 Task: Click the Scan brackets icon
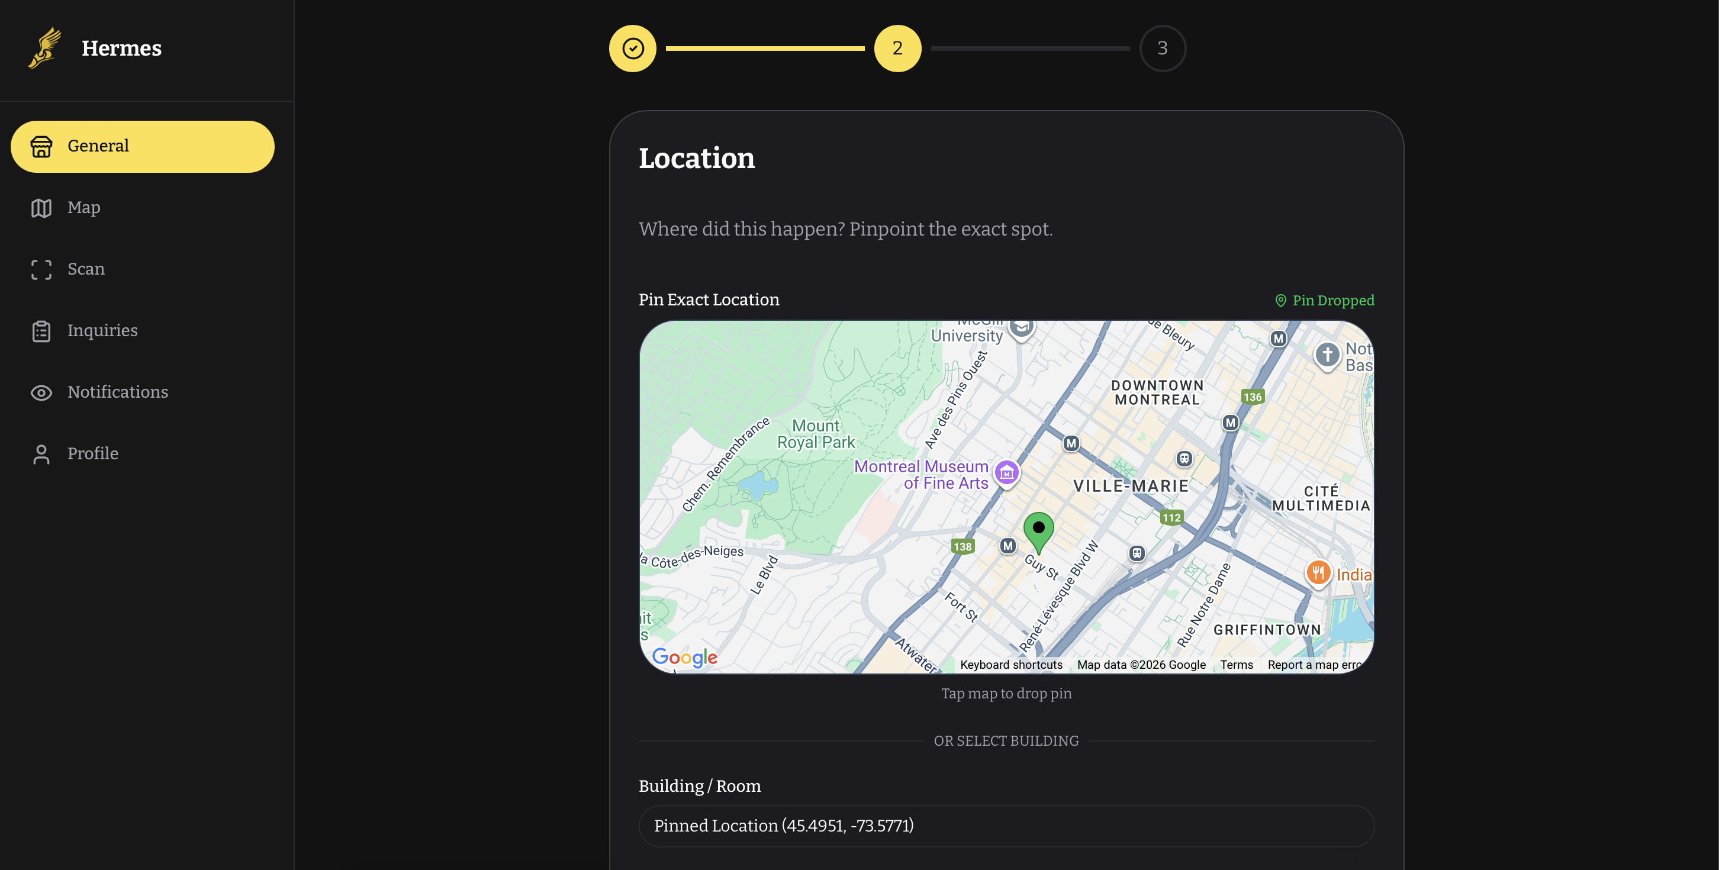pos(41,269)
